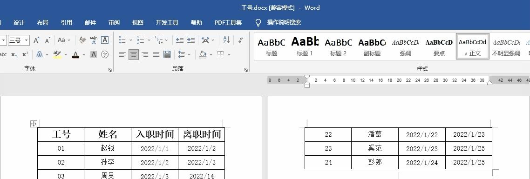The image size is (530, 179).
Task: Apply subscript formatting
Action: point(14,54)
